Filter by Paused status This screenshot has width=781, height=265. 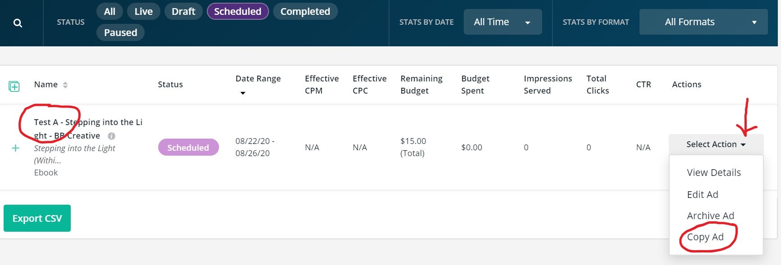120,33
